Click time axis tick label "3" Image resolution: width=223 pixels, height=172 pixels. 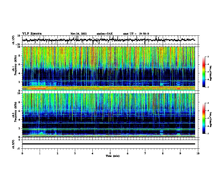point(75,153)
